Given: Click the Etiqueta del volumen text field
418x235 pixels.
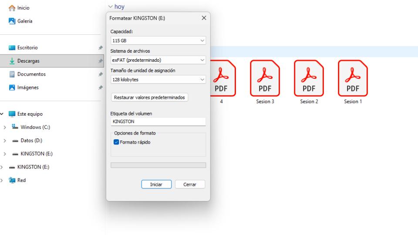Looking at the screenshot, I should click(x=158, y=121).
